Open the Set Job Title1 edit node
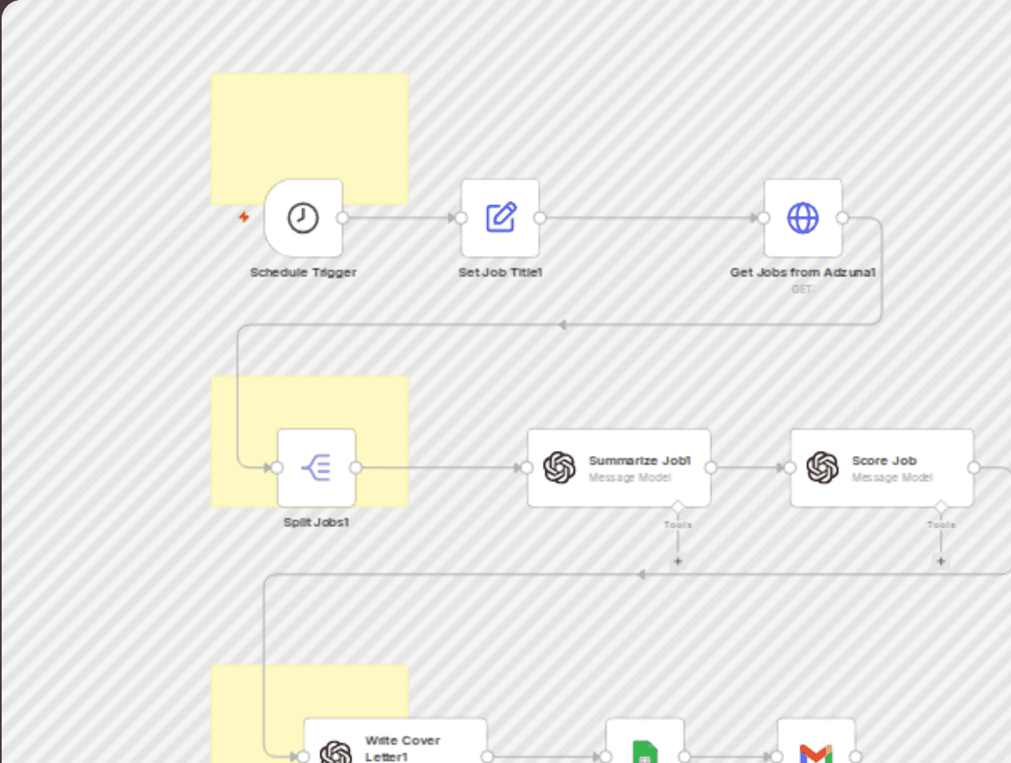The image size is (1011, 763). 500,218
